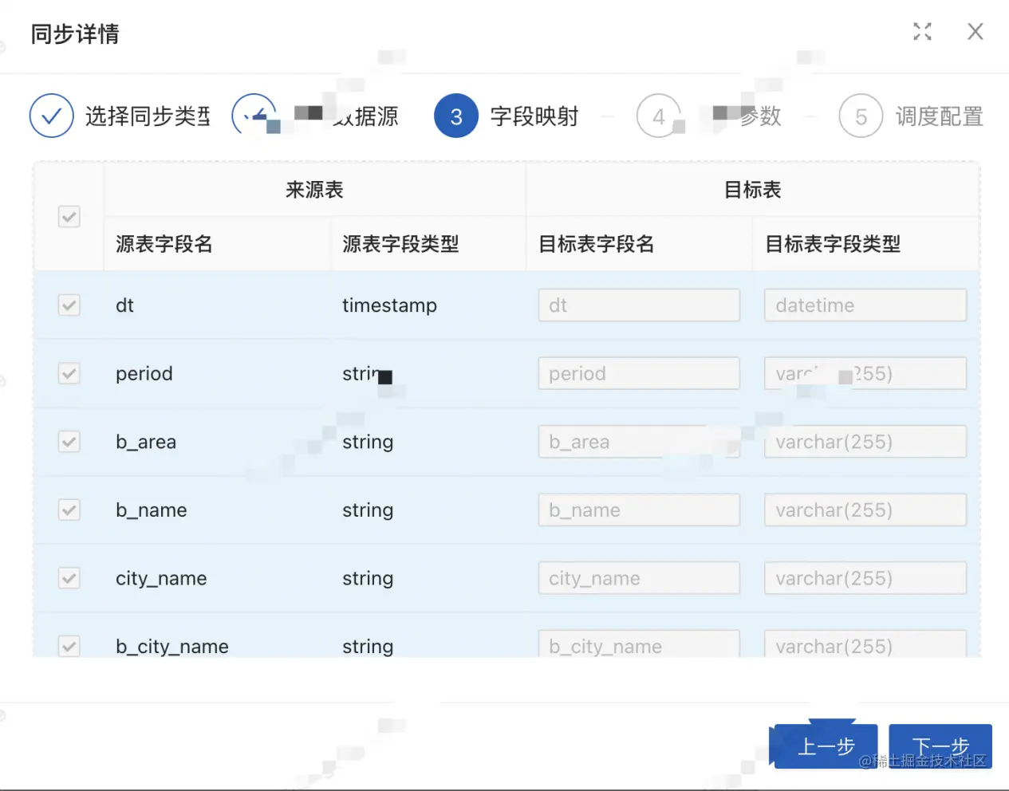The height and width of the screenshot is (791, 1009).
Task: Click source field name dt
Action: click(x=124, y=305)
